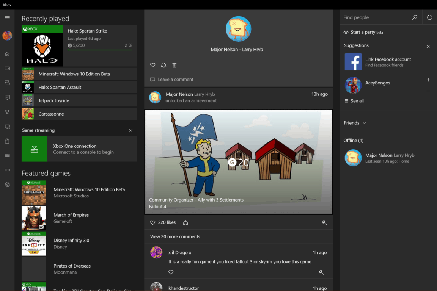This screenshot has height=291, width=437.
Task: Click the Halo: Spartan Strike gamerscore progress bar
Action: point(100,50)
